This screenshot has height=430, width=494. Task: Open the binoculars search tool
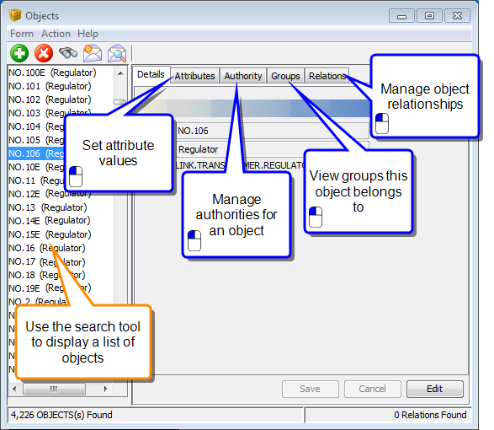(x=68, y=53)
